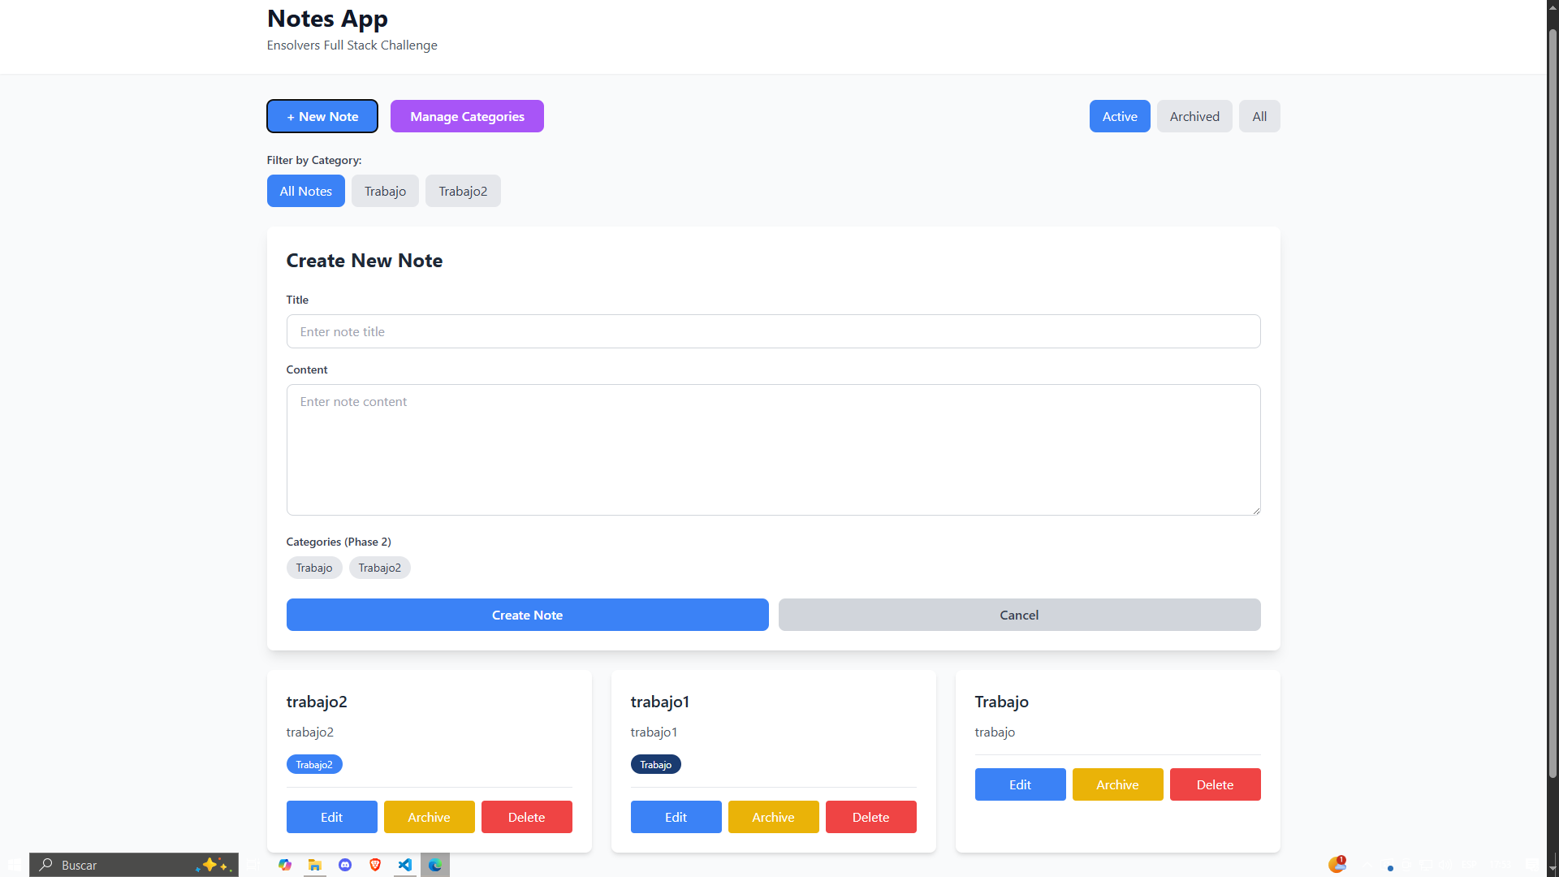Open Manage Categories
Image resolution: width=1559 pixels, height=877 pixels.
[467, 116]
